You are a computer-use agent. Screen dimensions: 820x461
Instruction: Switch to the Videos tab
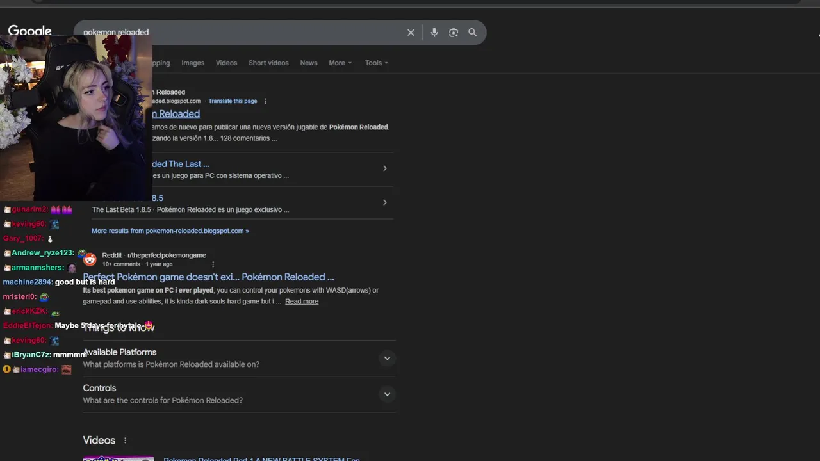(226, 63)
